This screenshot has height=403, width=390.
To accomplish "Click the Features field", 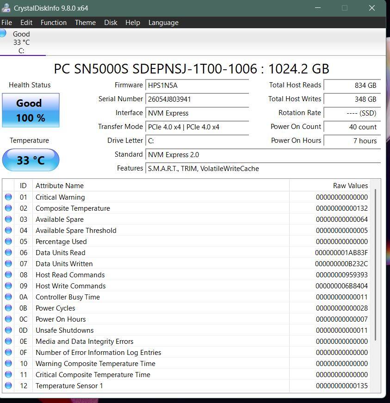I will (x=263, y=169).
